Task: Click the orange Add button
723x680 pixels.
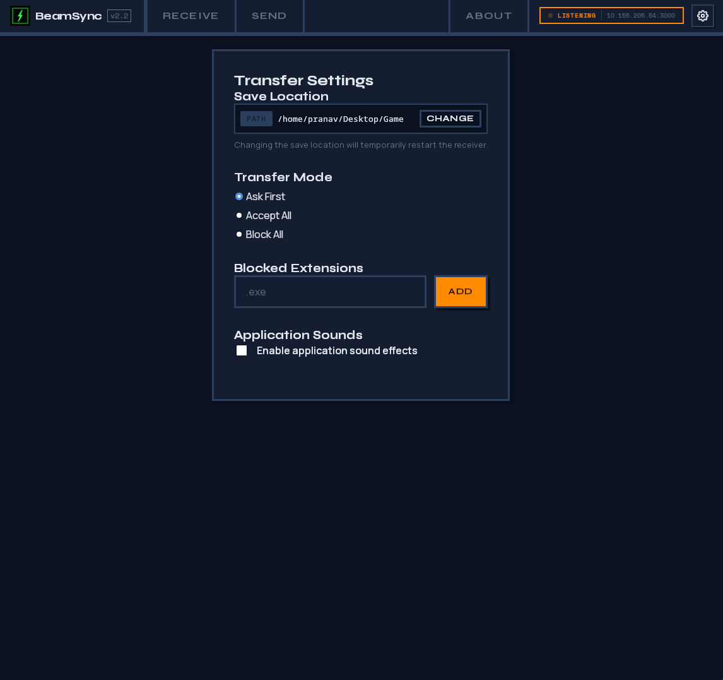Action: pyautogui.click(x=461, y=292)
